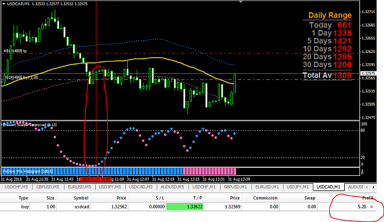Select the profit value 5.28

(362, 207)
